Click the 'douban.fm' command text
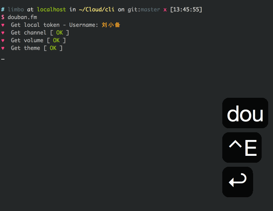273x211 pixels. 22,17
